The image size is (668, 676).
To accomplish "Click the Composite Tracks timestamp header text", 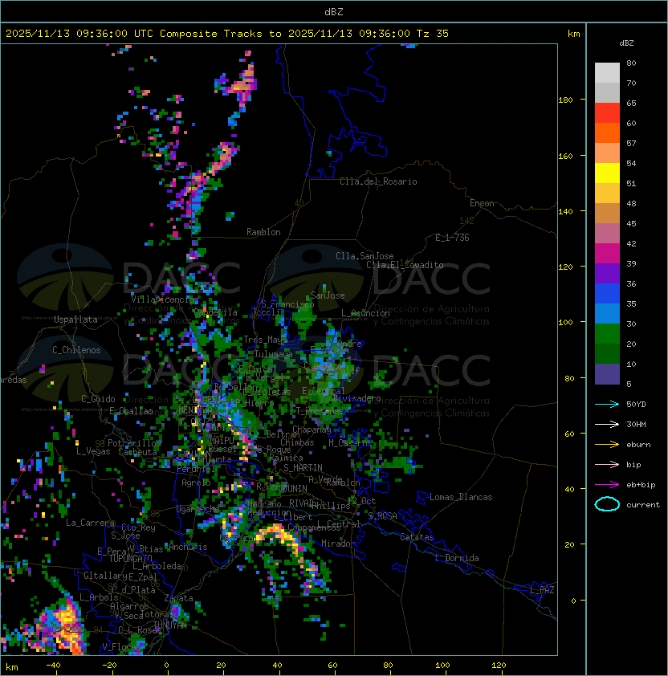I will click(227, 33).
